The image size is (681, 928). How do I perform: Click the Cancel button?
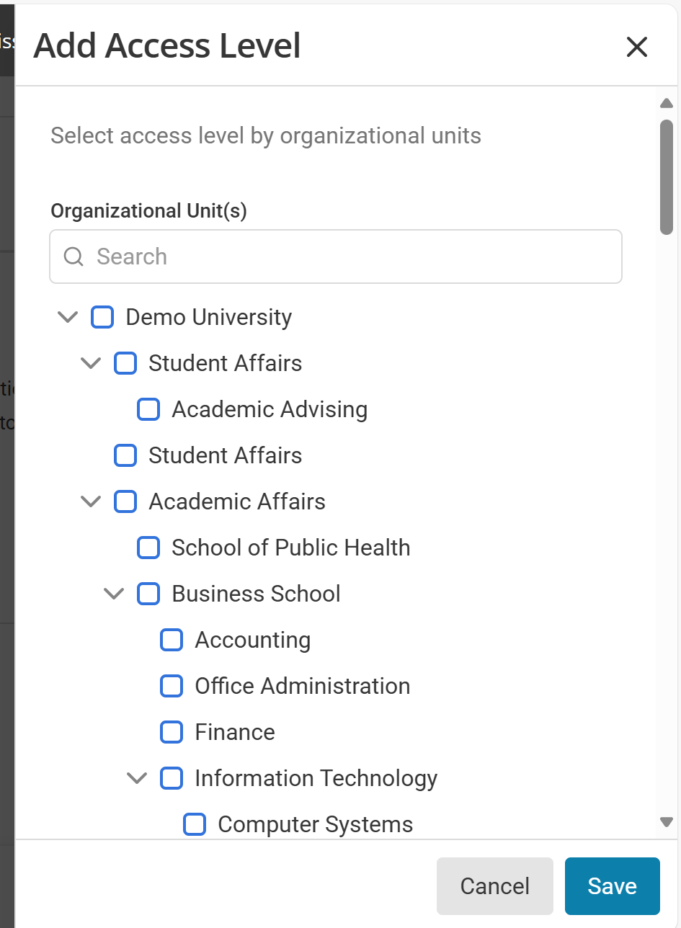pos(494,885)
